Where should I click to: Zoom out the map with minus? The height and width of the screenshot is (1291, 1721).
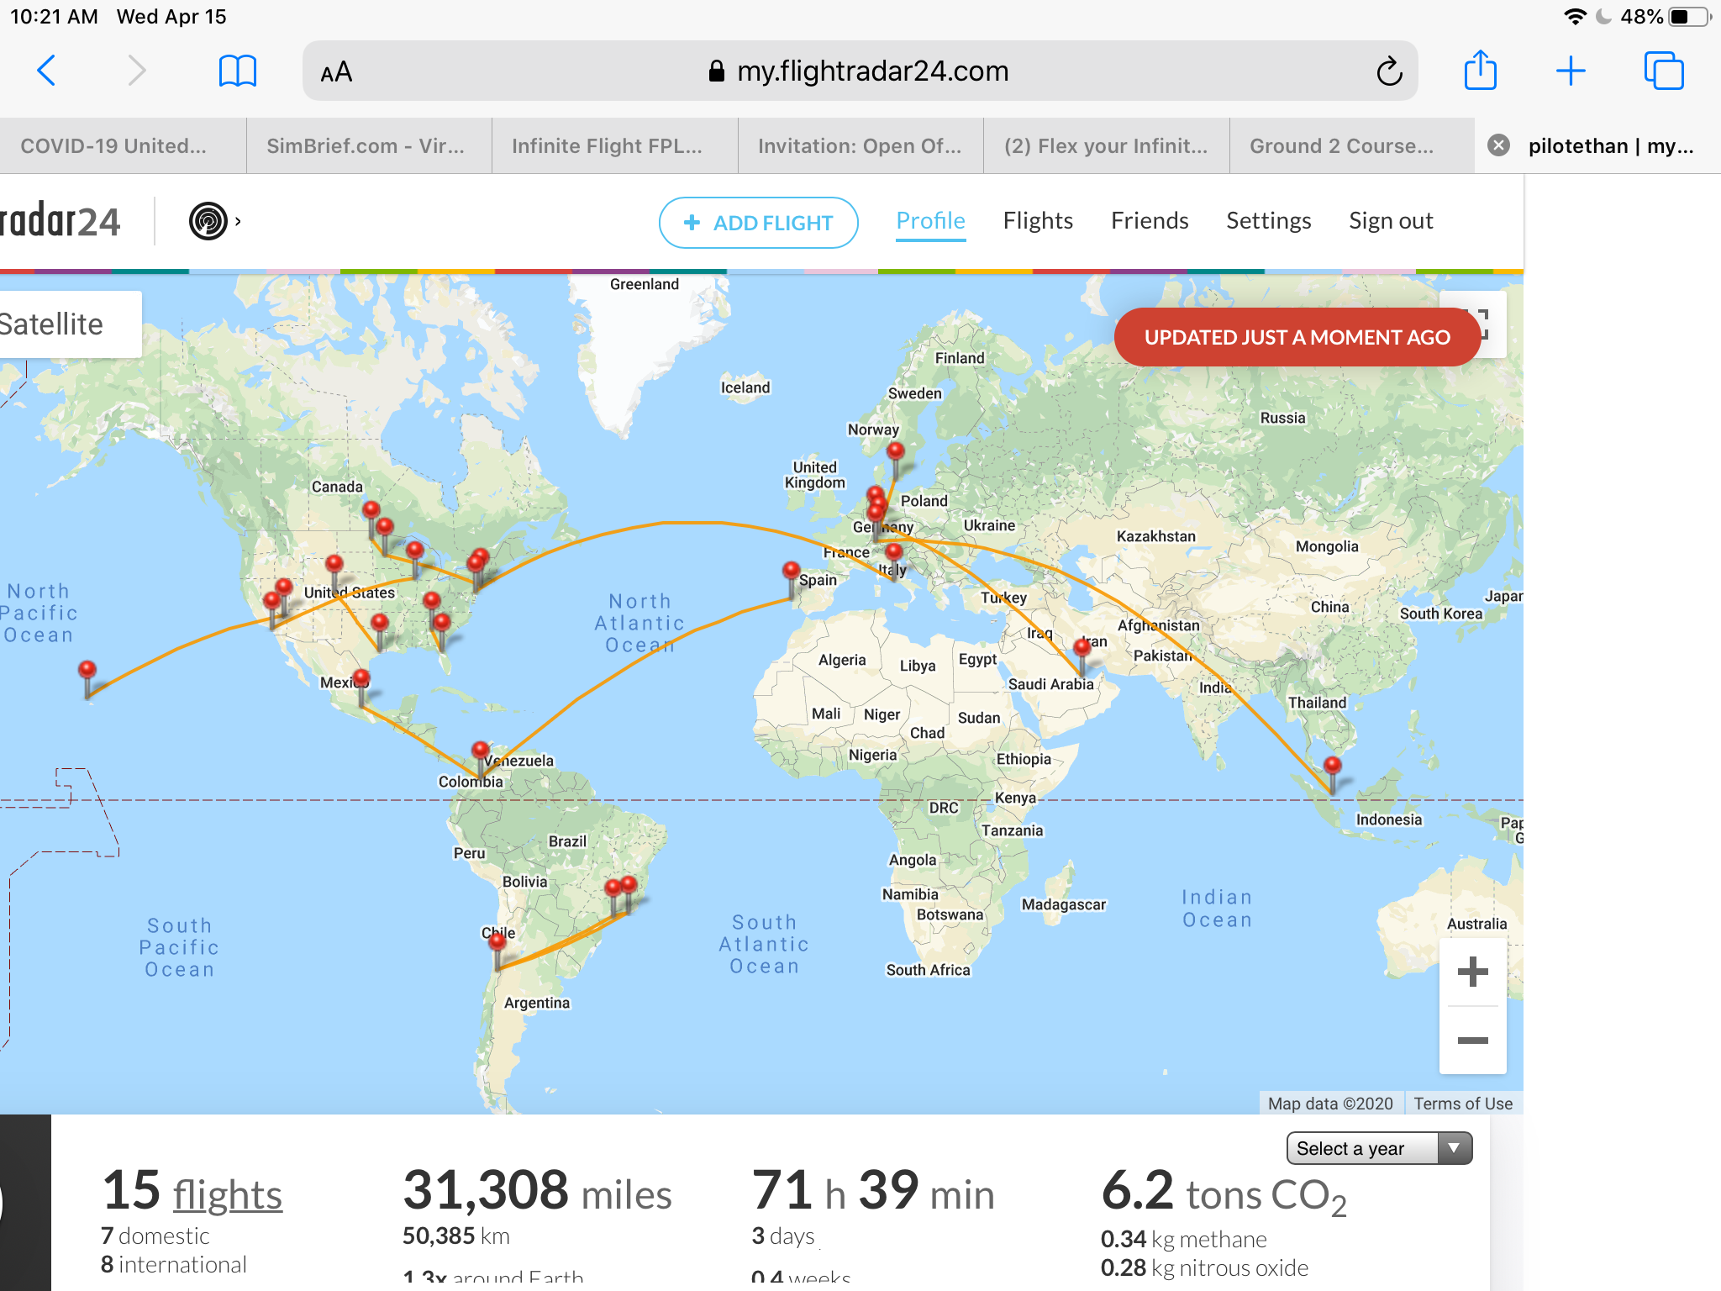point(1472,1041)
